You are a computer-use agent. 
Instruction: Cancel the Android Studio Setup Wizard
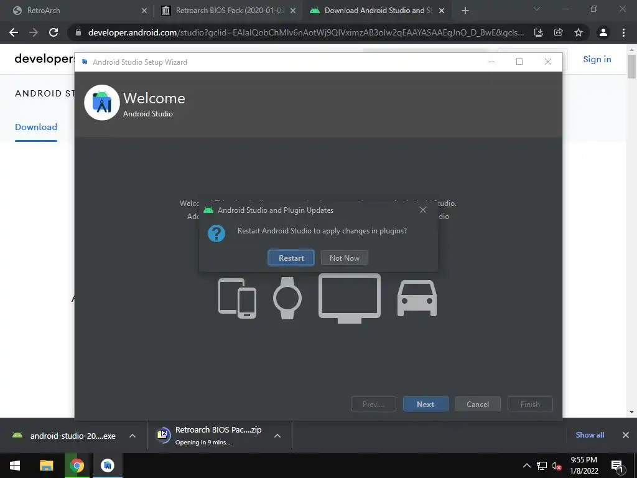pos(478,404)
